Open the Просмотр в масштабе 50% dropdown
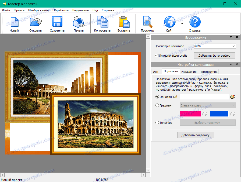The height and width of the screenshot is (182, 241). point(215,46)
